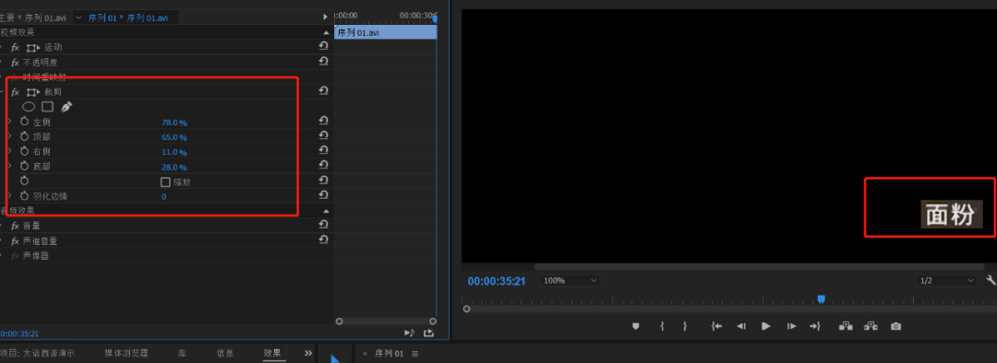Toggle animation stopwatch for 底部

coord(25,166)
